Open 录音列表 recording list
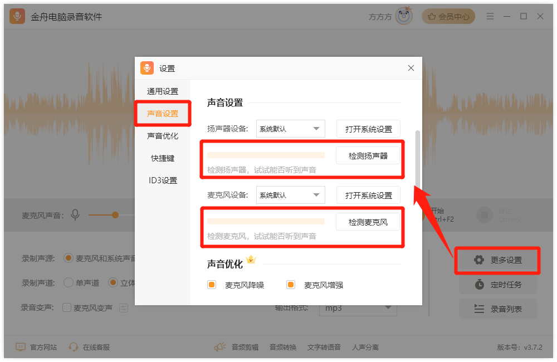The height and width of the screenshot is (362, 557). (x=498, y=309)
